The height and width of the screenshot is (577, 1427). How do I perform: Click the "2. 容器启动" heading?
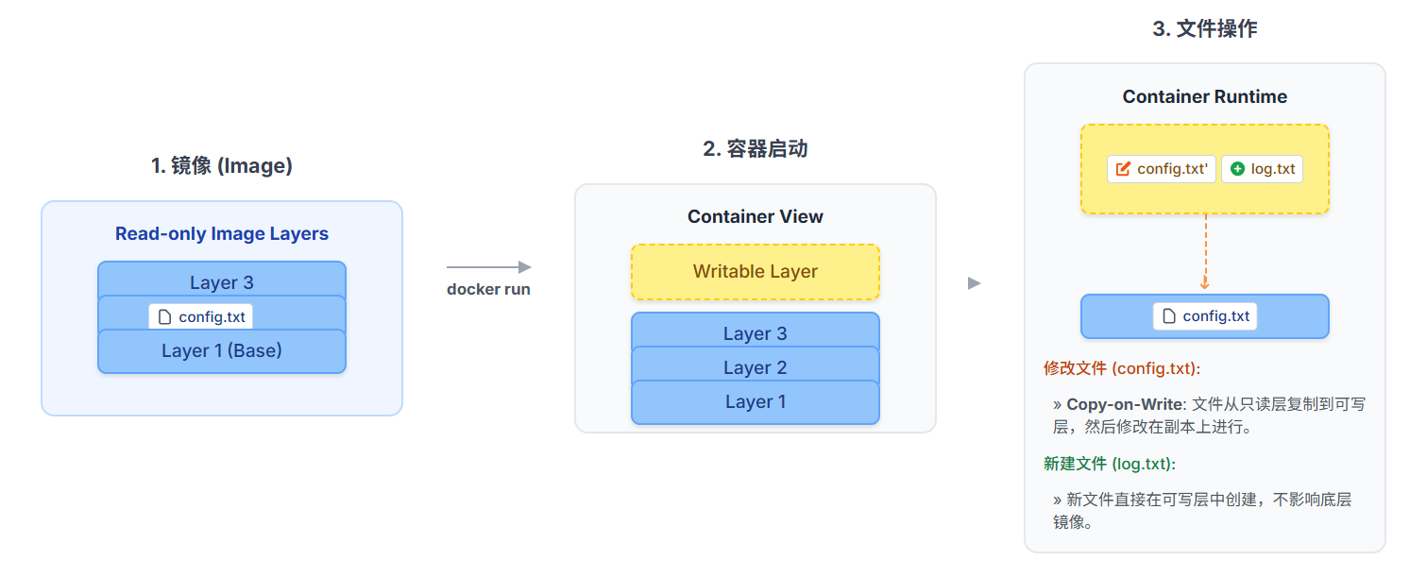click(x=755, y=149)
